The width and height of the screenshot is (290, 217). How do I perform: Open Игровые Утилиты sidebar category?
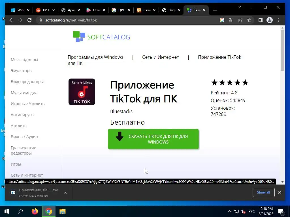[28, 104]
